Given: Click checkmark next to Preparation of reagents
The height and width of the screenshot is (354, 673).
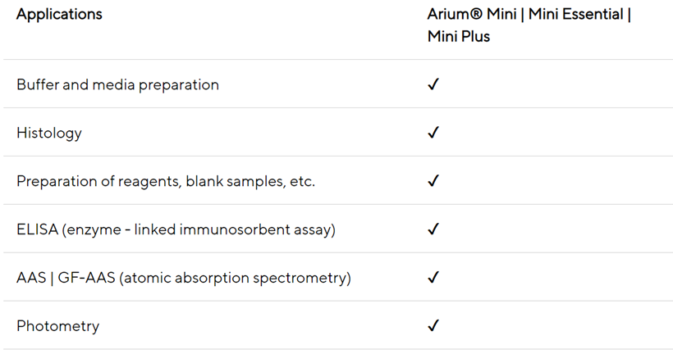Looking at the screenshot, I should [x=433, y=181].
